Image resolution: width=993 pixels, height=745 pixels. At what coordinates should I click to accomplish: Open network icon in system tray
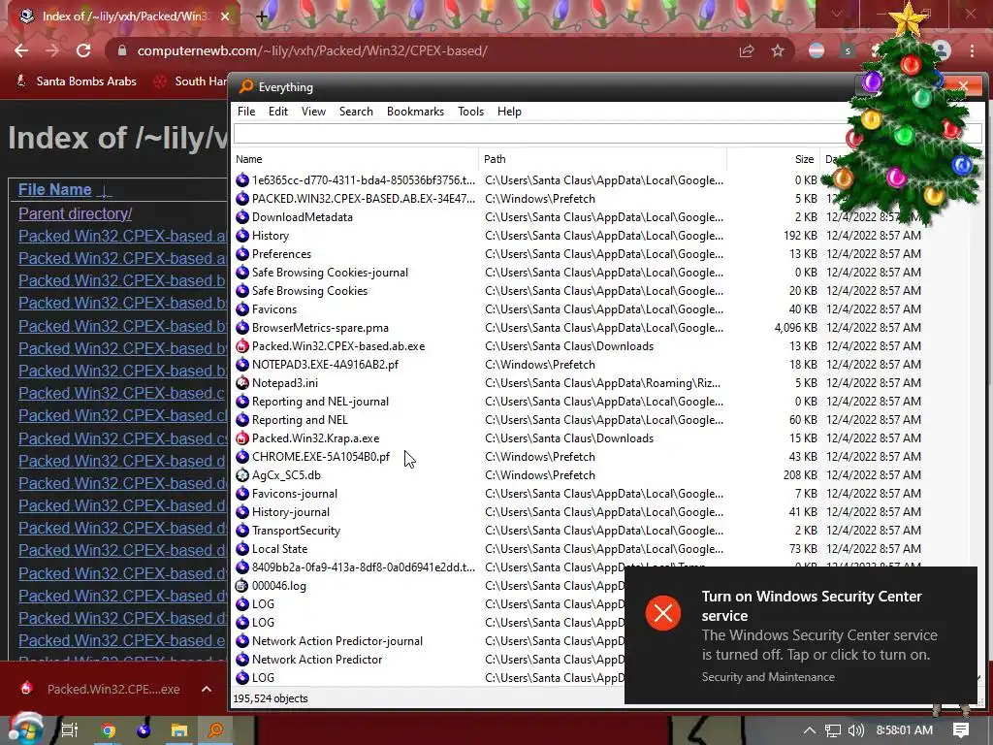click(833, 730)
